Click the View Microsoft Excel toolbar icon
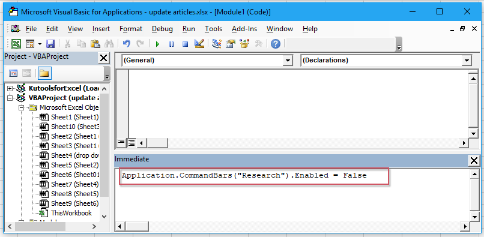This screenshot has width=484, height=237. 16,44
